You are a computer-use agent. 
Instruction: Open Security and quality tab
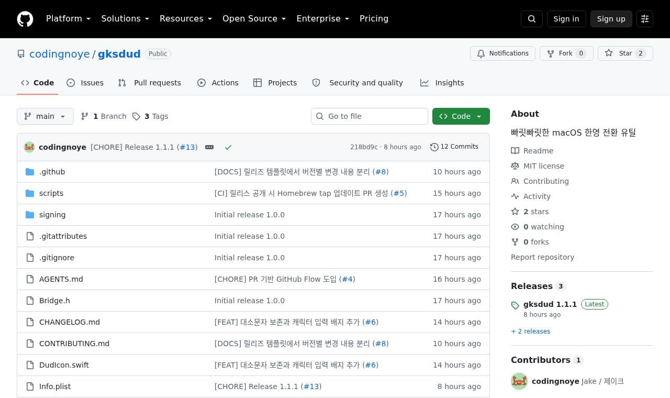(x=358, y=83)
